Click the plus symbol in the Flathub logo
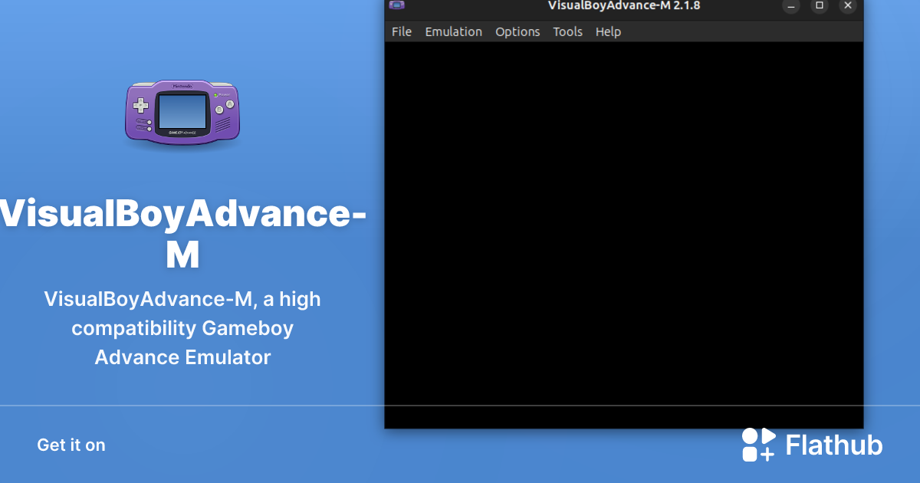 pyautogui.click(x=769, y=454)
